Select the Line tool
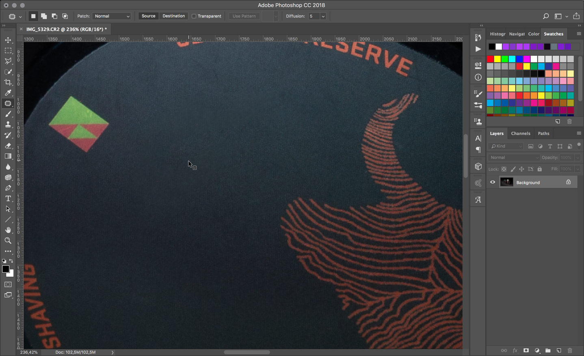Image resolution: width=584 pixels, height=356 pixels. (x=8, y=220)
